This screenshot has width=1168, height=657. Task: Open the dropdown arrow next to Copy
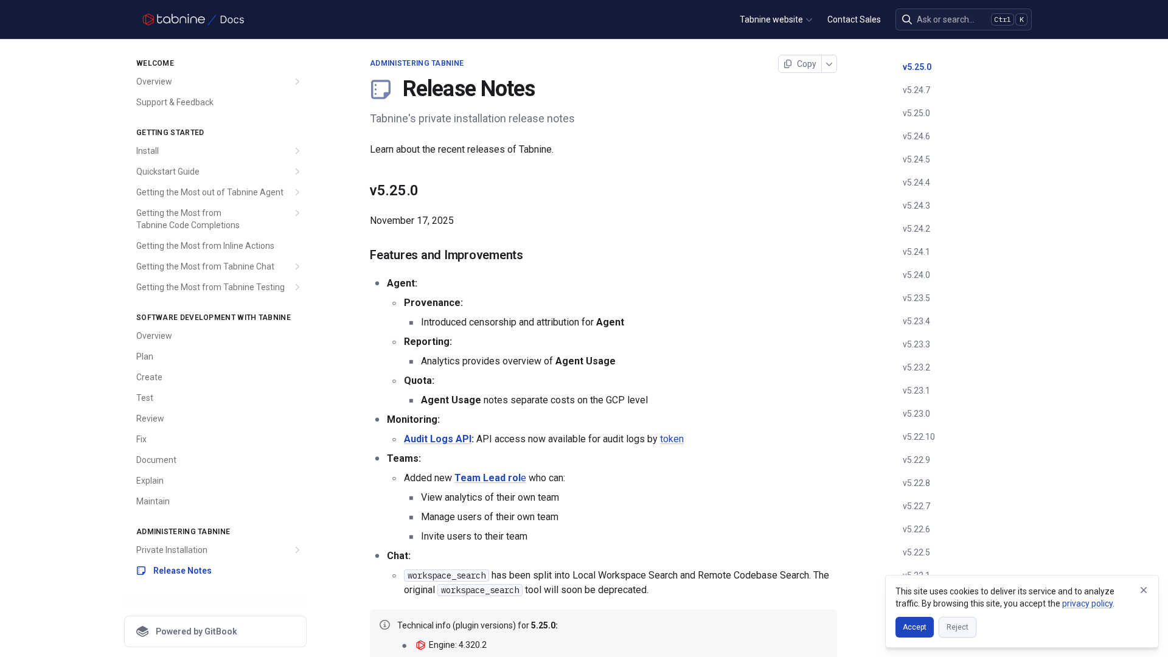coord(829,64)
